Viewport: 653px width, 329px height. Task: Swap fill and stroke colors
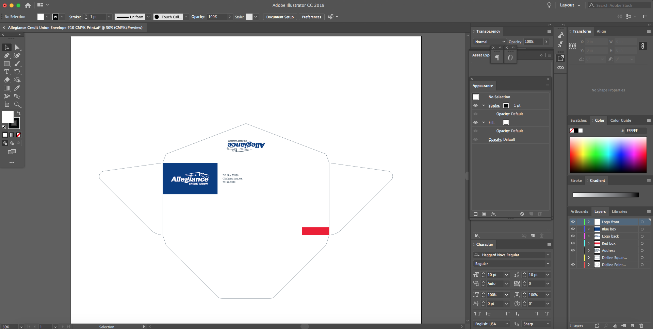coord(19,113)
